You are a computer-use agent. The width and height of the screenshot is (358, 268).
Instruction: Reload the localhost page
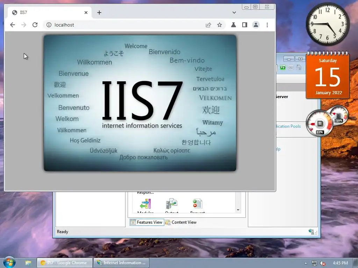tap(35, 25)
